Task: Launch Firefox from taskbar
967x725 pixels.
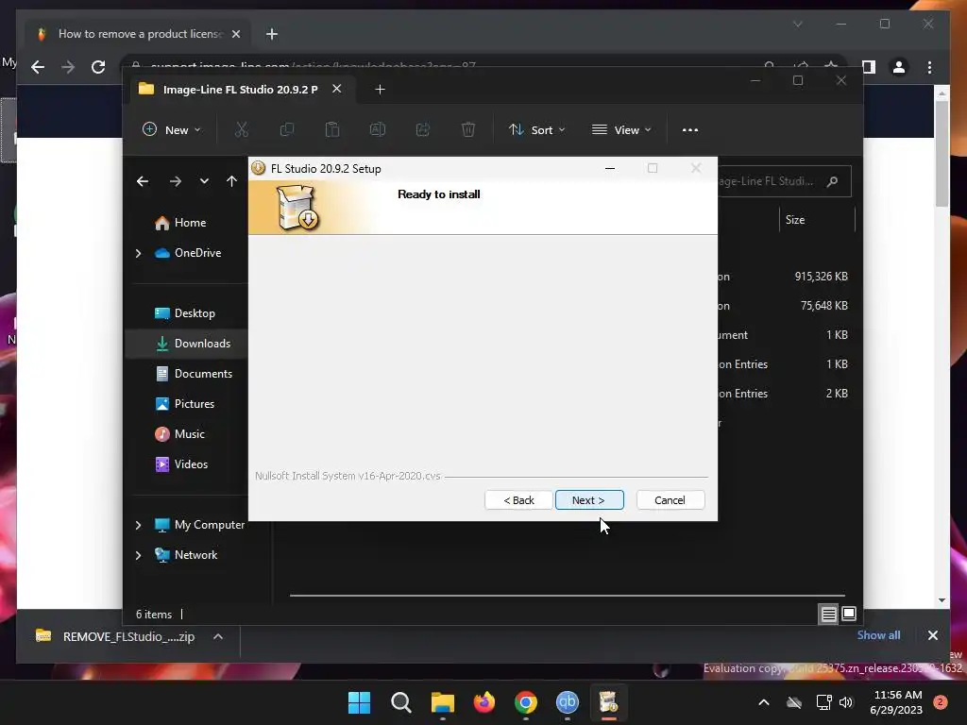Action: click(x=484, y=702)
